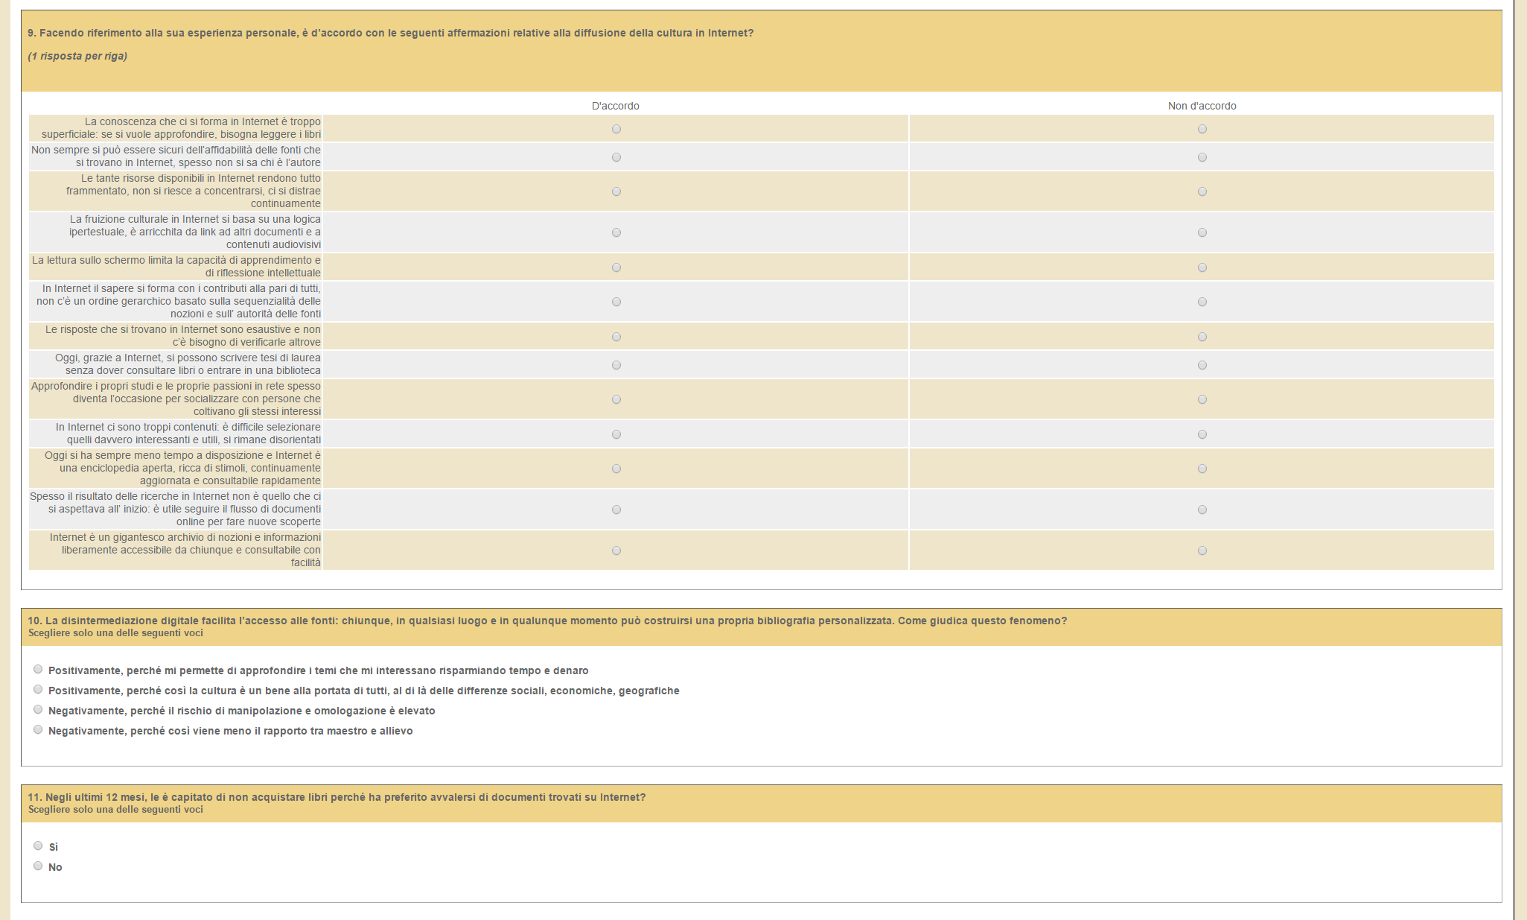The width and height of the screenshot is (1527, 920).
Task: Select Non d'accordo for 'affidabilità delle fonti' row
Action: pos(1202,157)
